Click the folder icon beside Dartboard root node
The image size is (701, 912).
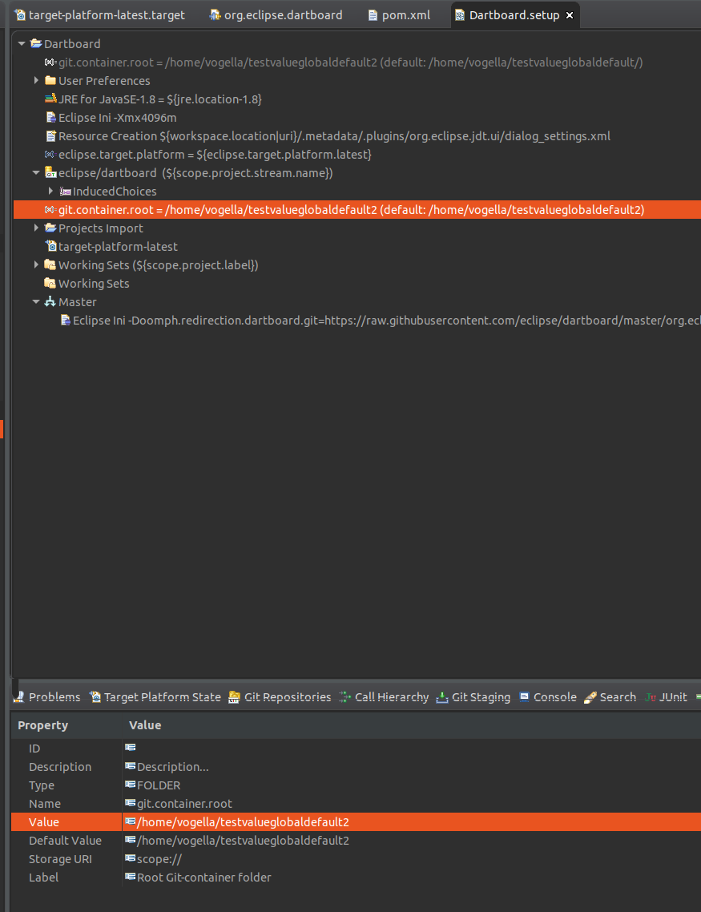(x=36, y=43)
